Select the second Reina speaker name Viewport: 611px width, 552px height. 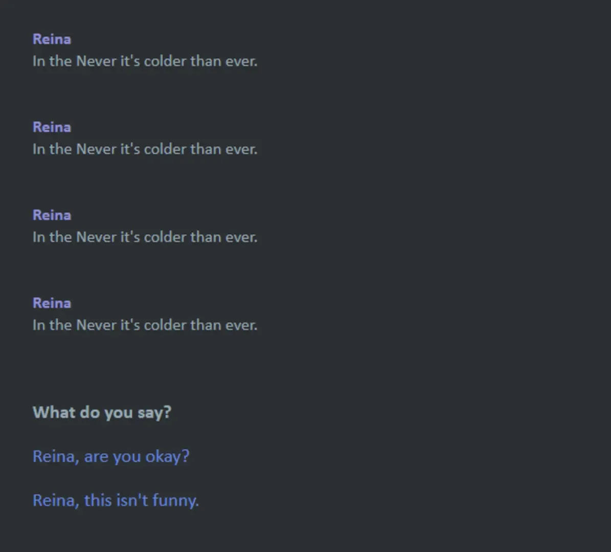[52, 127]
